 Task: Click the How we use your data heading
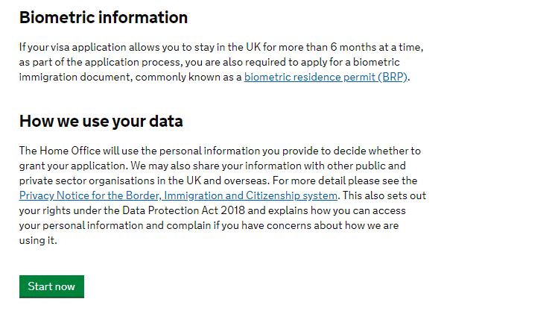101,121
